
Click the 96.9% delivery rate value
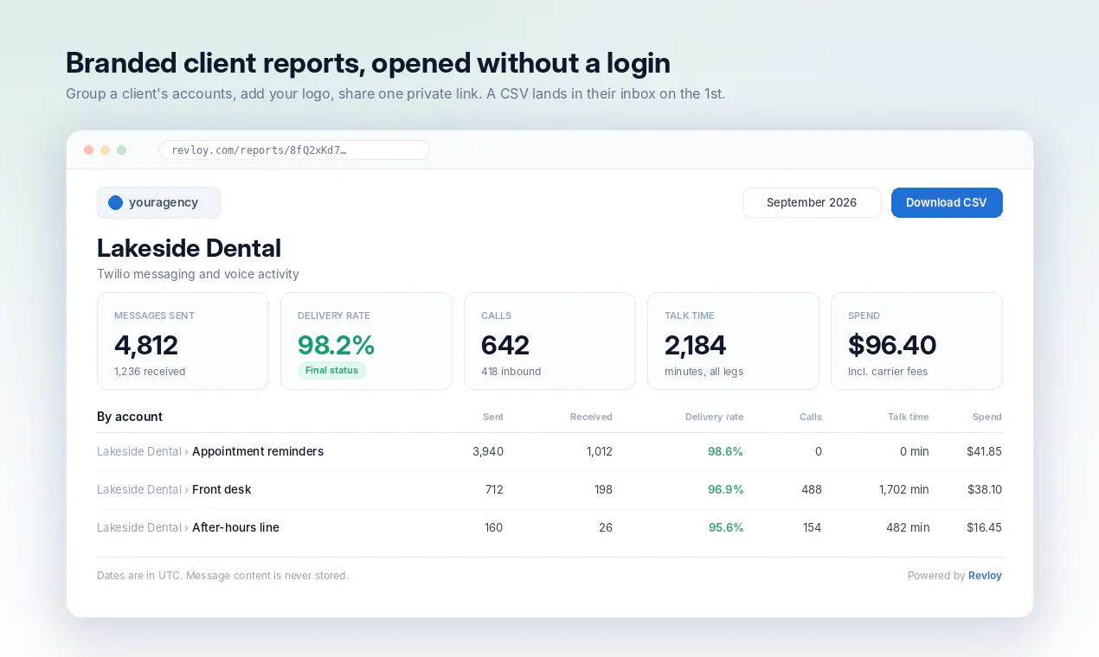point(725,489)
